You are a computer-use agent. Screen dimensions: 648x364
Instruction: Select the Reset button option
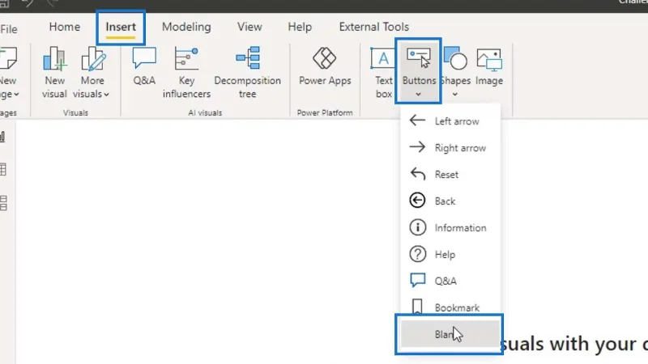[450, 175]
